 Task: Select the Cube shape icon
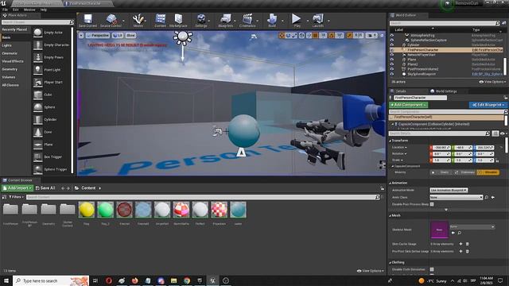[38, 95]
